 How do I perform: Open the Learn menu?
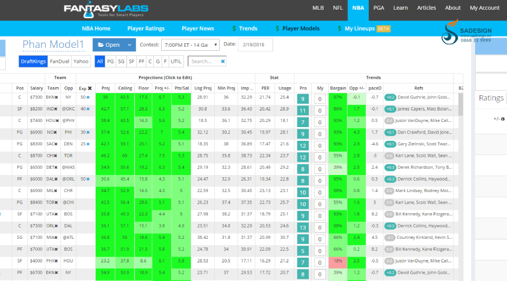click(x=400, y=8)
